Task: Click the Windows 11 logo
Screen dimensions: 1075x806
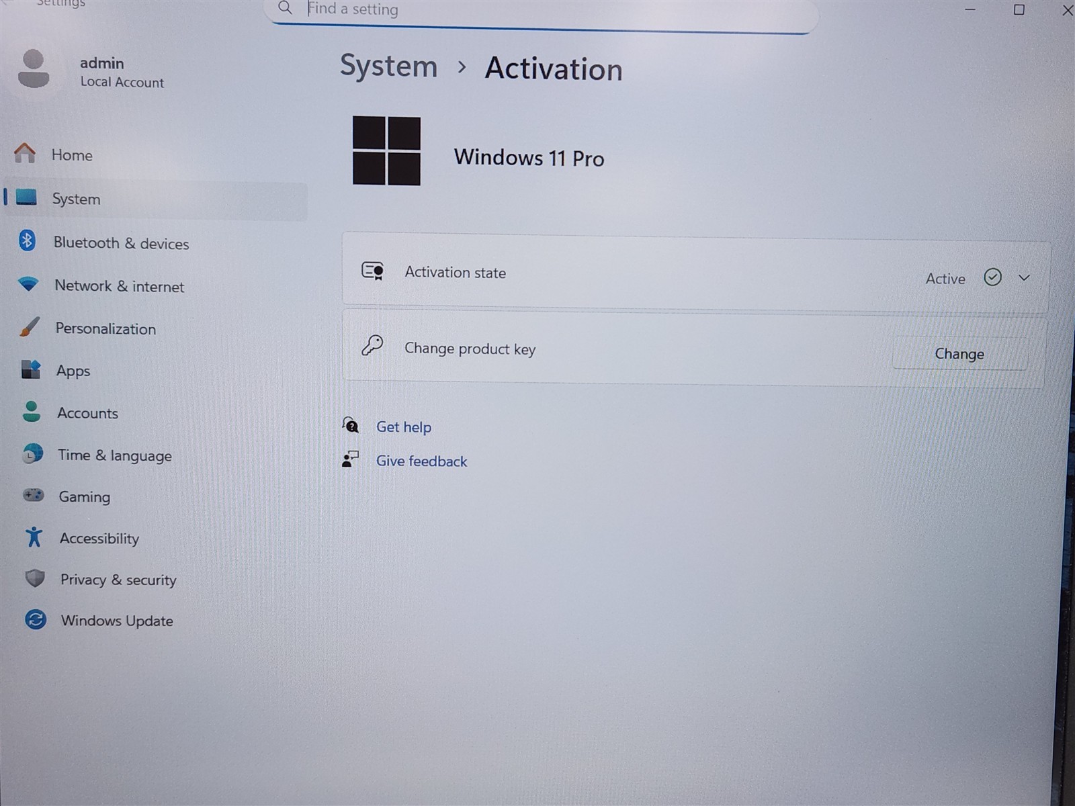Action: (x=386, y=150)
